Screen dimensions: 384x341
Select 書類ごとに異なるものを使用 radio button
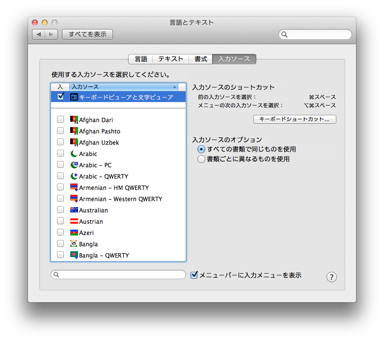[x=201, y=159]
